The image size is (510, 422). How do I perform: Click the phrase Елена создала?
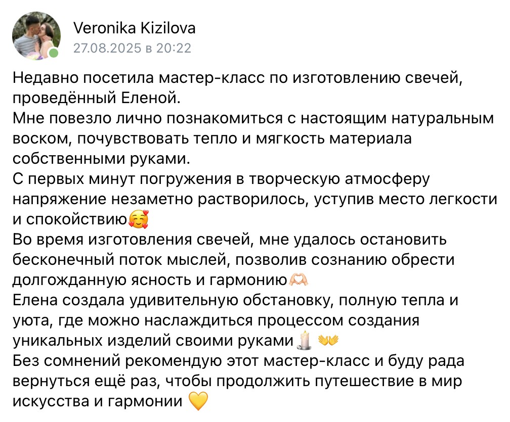coord(69,300)
